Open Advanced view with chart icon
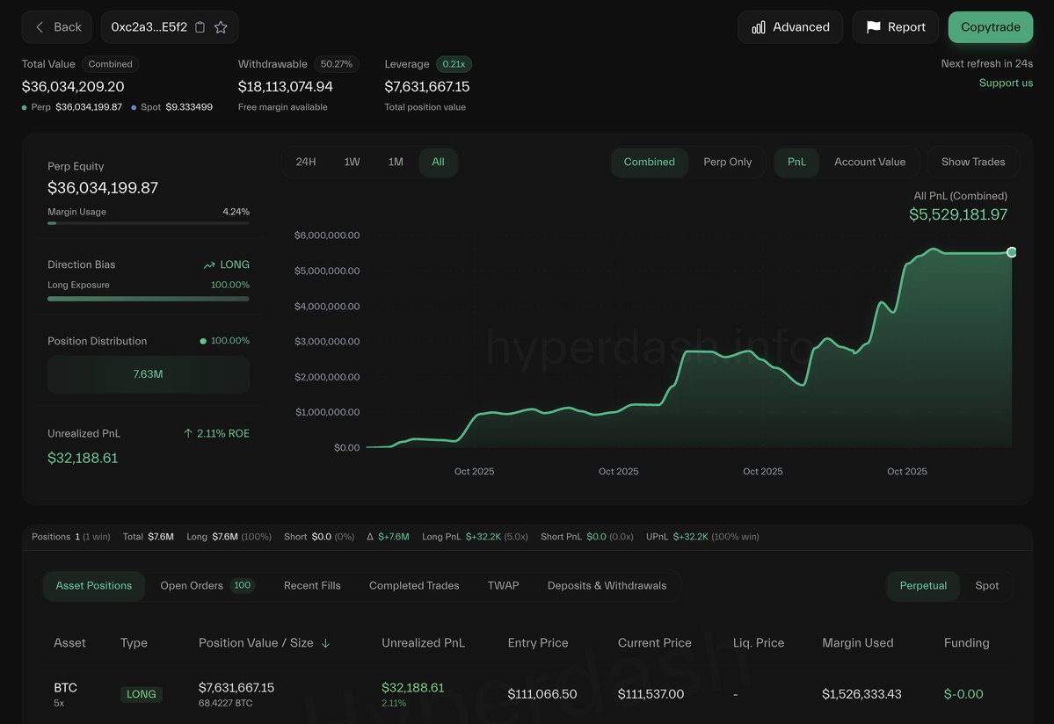Viewport: 1054px width, 724px height. click(789, 27)
